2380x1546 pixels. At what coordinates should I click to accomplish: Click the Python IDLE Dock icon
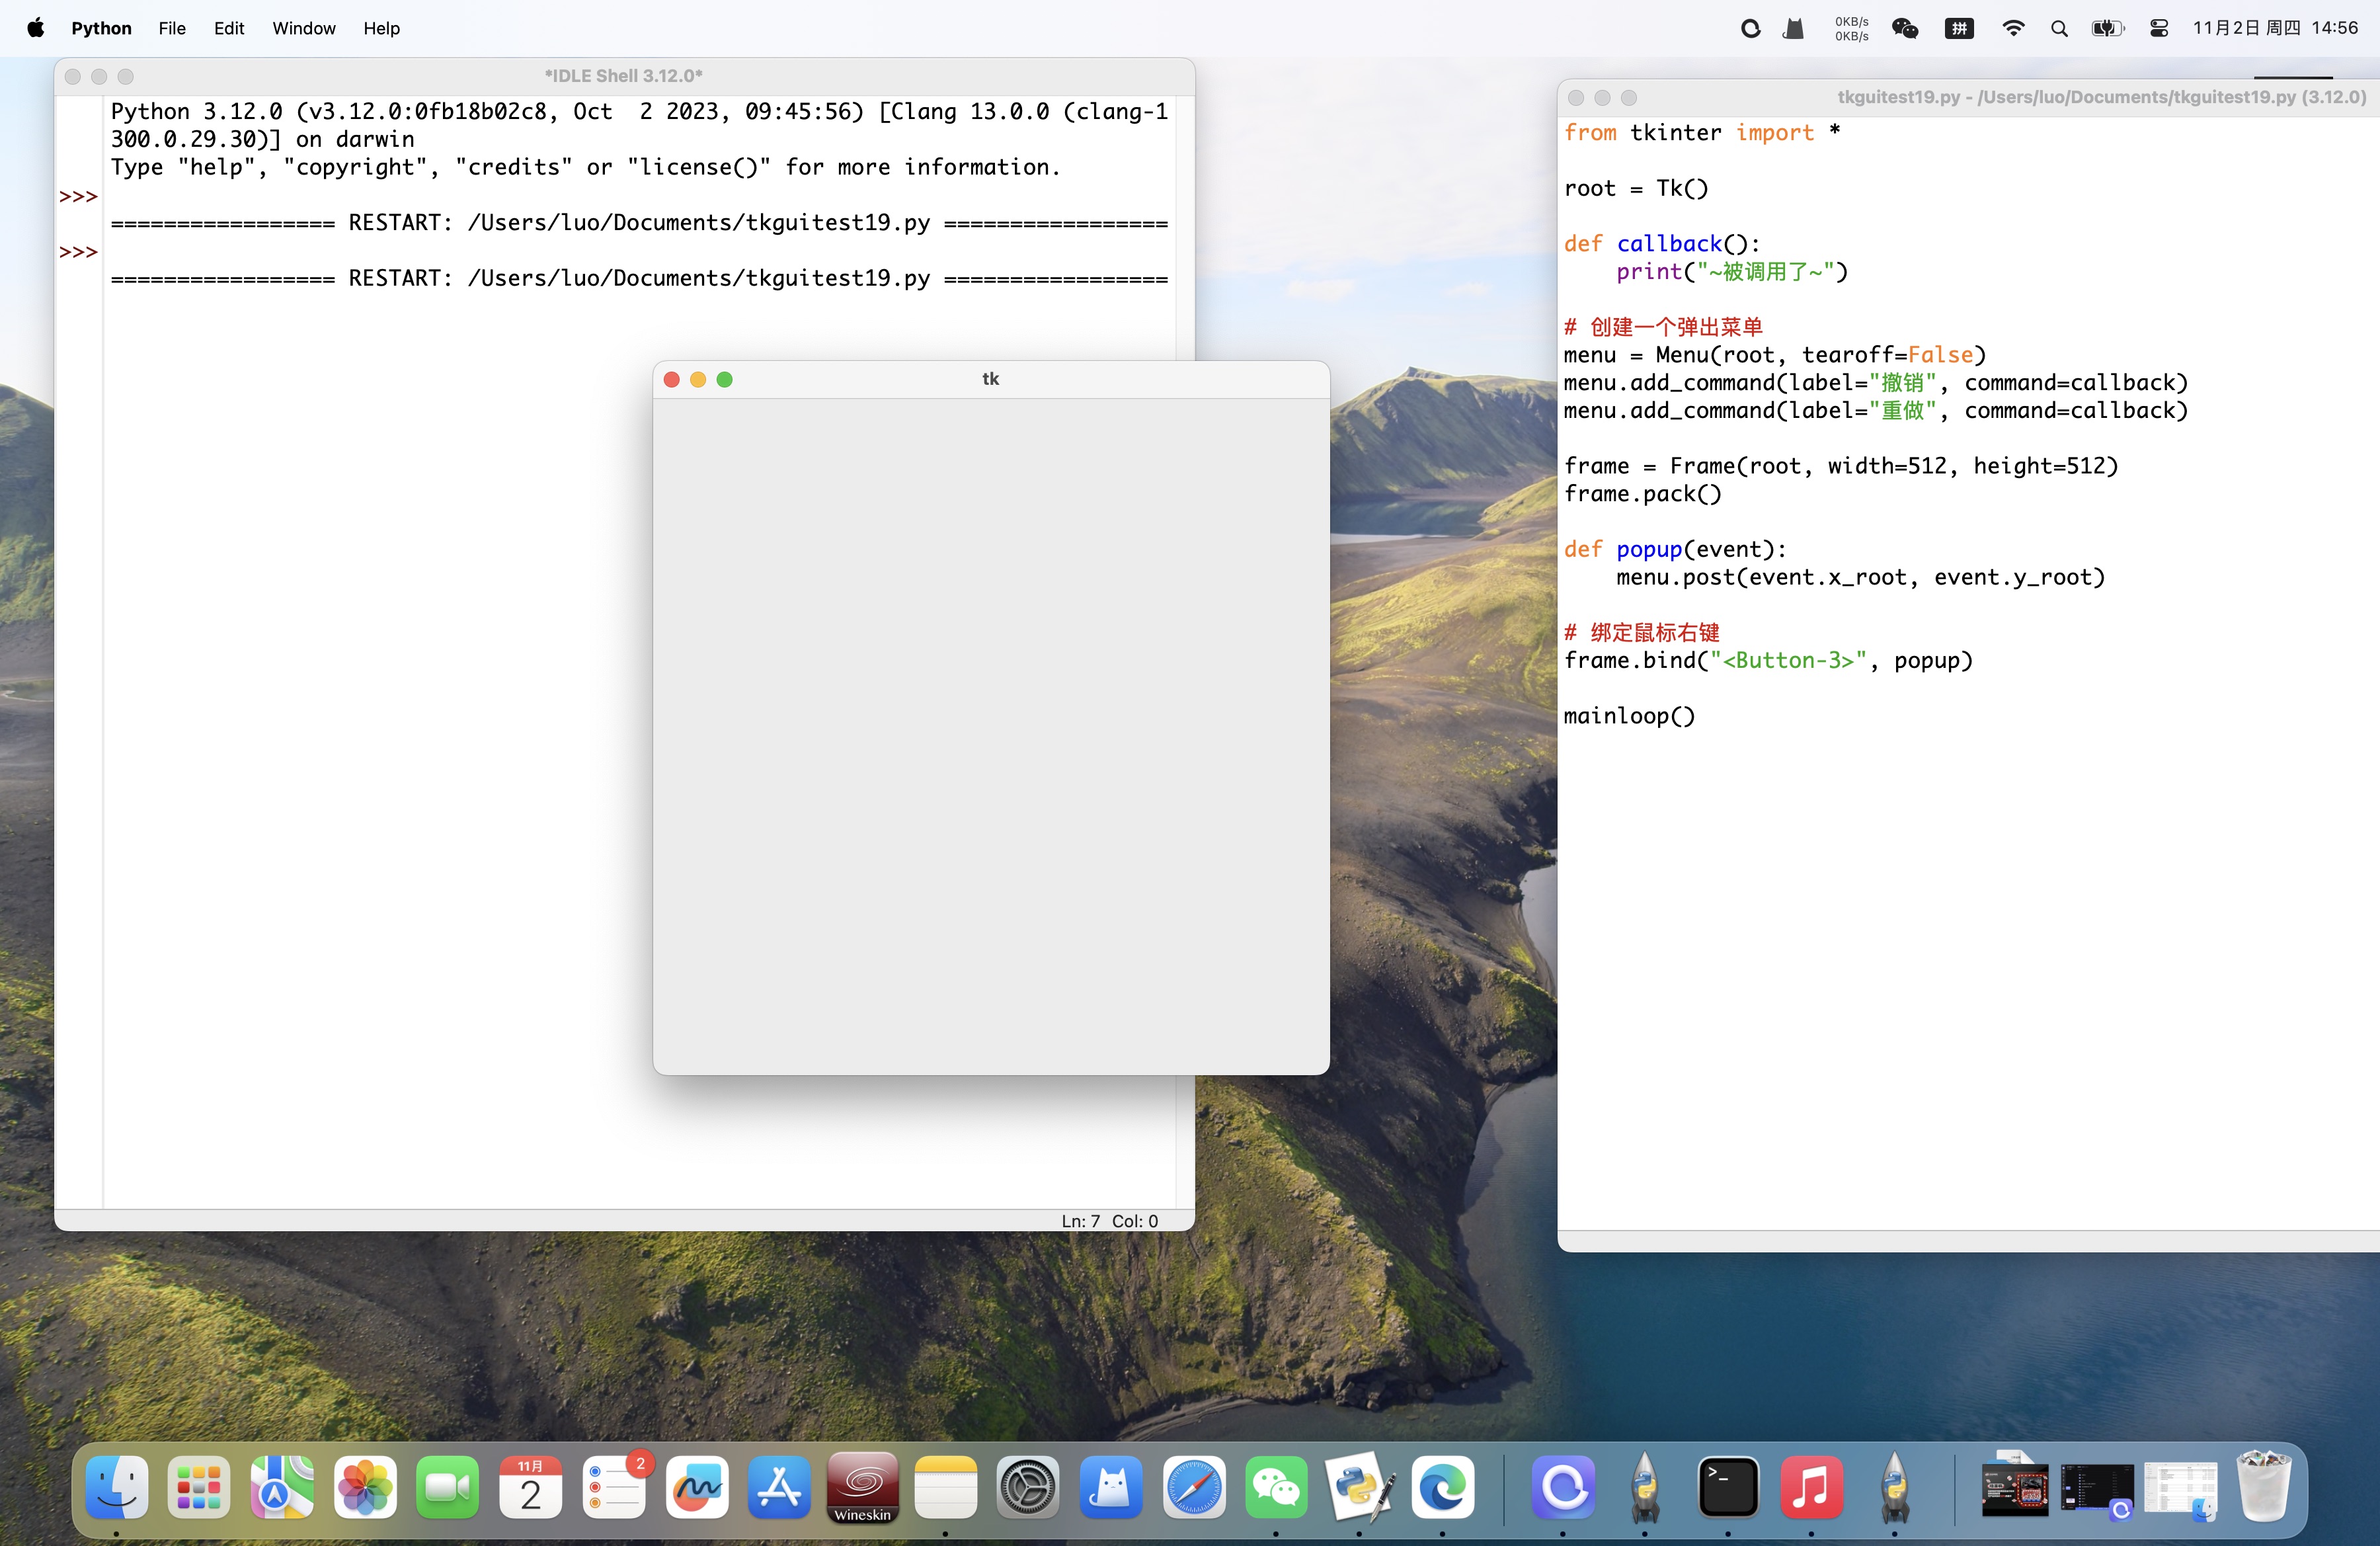tap(1360, 1487)
